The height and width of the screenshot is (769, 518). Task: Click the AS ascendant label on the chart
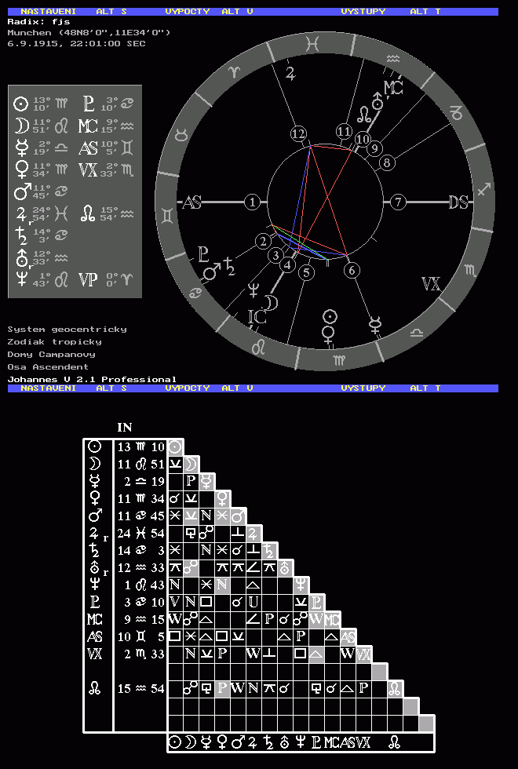click(192, 202)
